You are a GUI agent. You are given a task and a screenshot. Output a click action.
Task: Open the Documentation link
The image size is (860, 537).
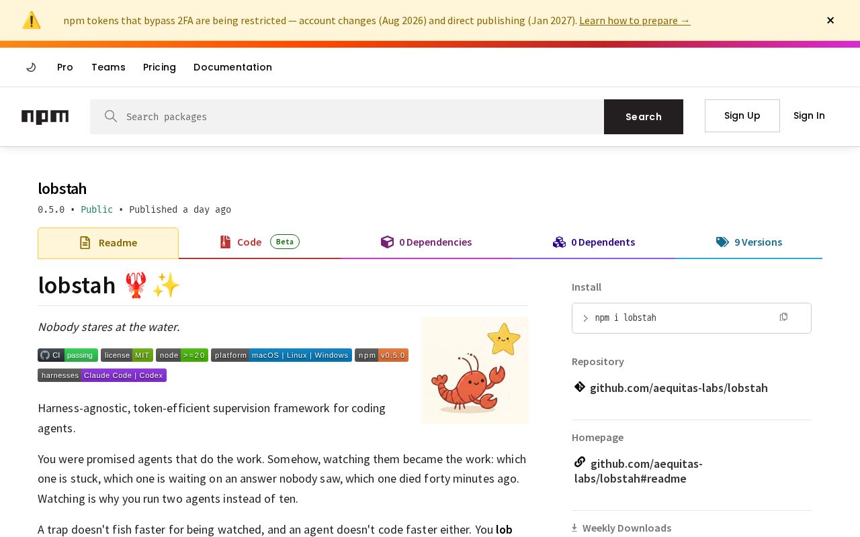click(x=232, y=67)
